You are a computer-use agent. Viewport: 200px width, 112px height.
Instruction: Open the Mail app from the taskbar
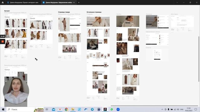tap(53, 109)
